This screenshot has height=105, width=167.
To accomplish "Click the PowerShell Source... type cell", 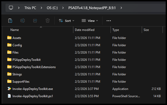I will (x=126, y=96).
